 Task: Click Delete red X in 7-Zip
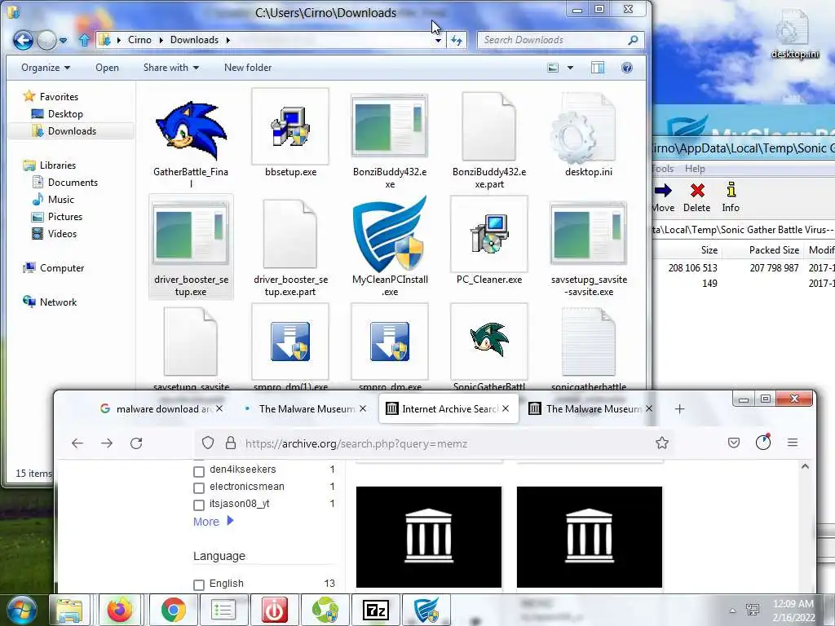[x=697, y=197]
